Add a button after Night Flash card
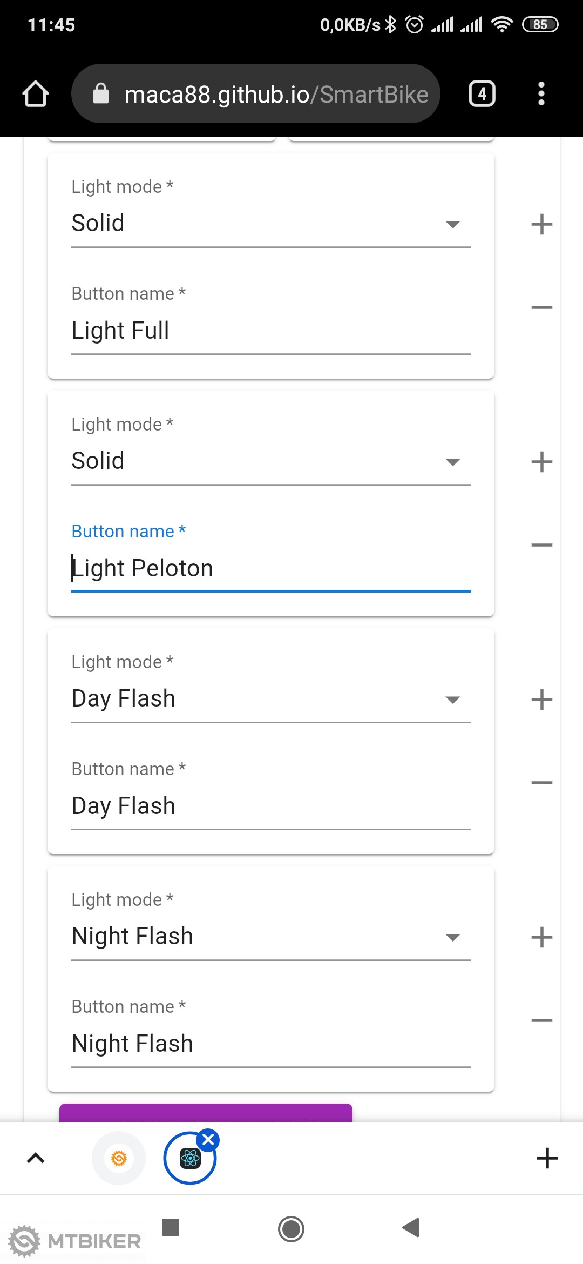 click(541, 937)
